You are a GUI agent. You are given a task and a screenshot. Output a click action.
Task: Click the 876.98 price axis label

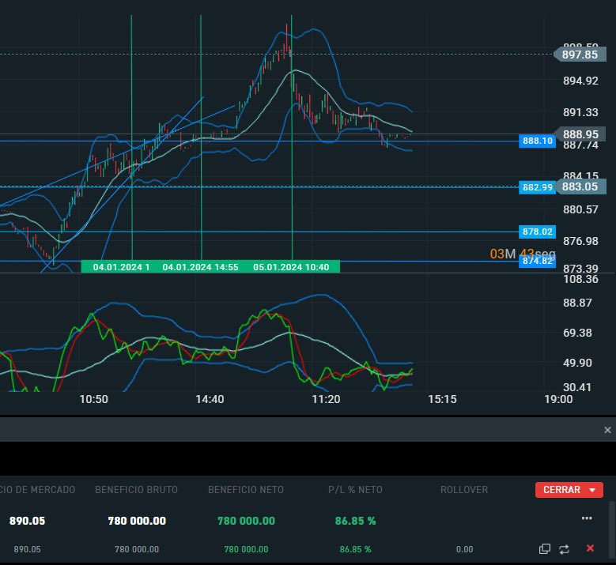(x=580, y=241)
